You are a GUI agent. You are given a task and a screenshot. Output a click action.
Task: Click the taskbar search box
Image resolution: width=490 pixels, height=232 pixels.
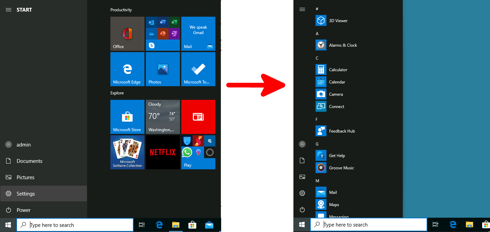click(x=75, y=225)
